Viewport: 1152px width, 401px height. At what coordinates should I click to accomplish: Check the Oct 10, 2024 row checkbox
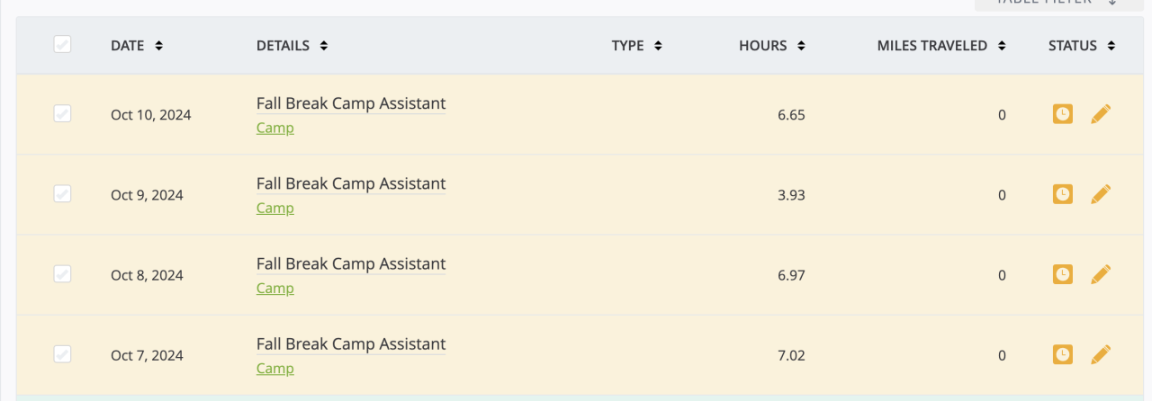click(x=62, y=113)
